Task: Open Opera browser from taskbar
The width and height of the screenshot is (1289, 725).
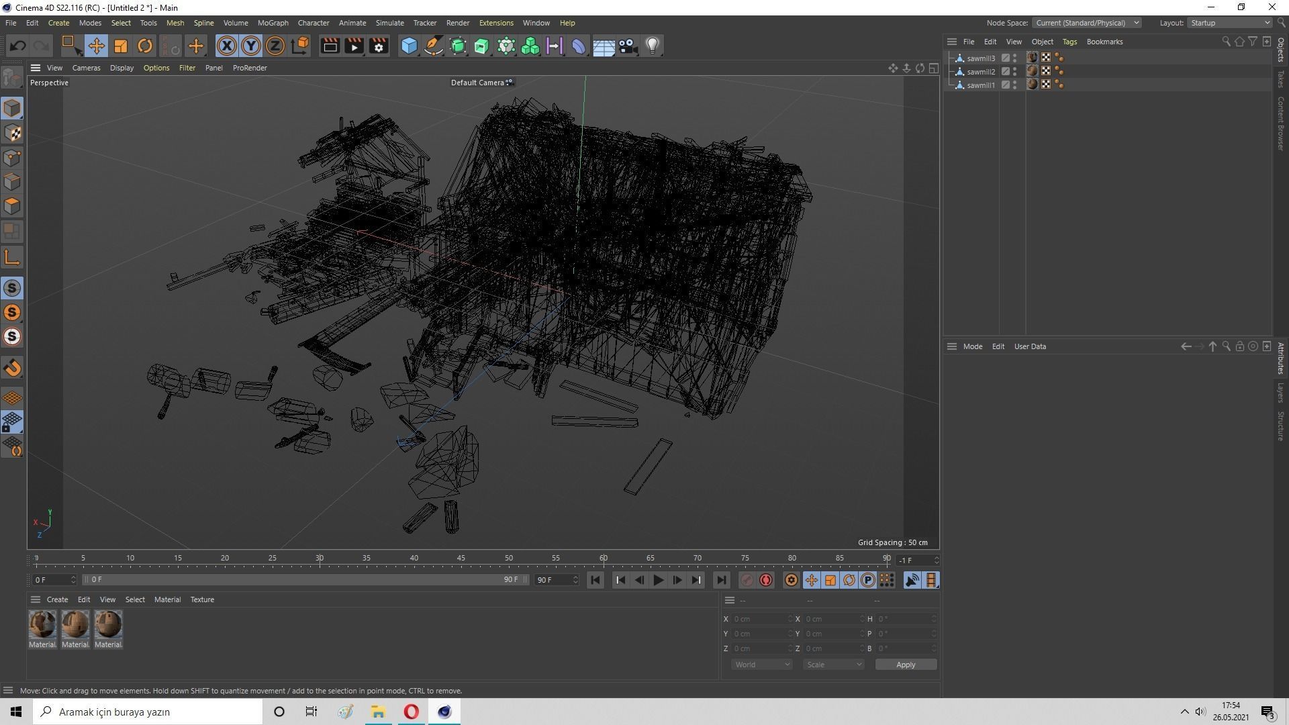Action: (x=411, y=712)
